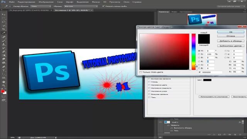
Task: Select the L lightness radio button
Action: 226,51
